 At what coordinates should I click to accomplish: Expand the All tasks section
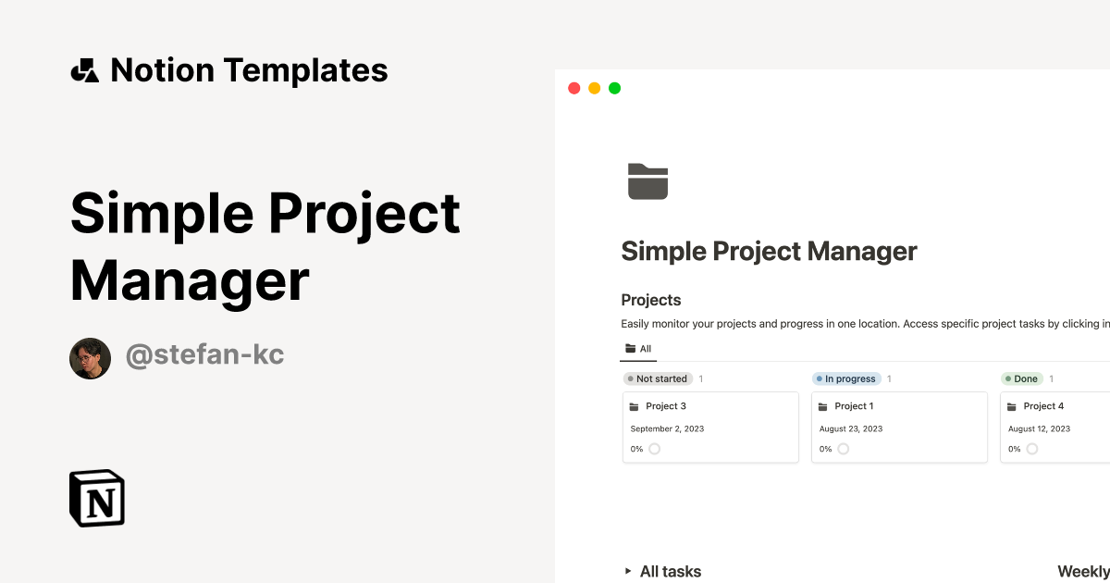pos(627,571)
